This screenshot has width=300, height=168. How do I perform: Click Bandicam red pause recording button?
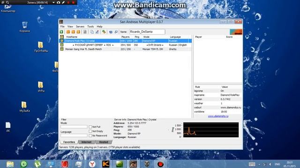point(68,2)
